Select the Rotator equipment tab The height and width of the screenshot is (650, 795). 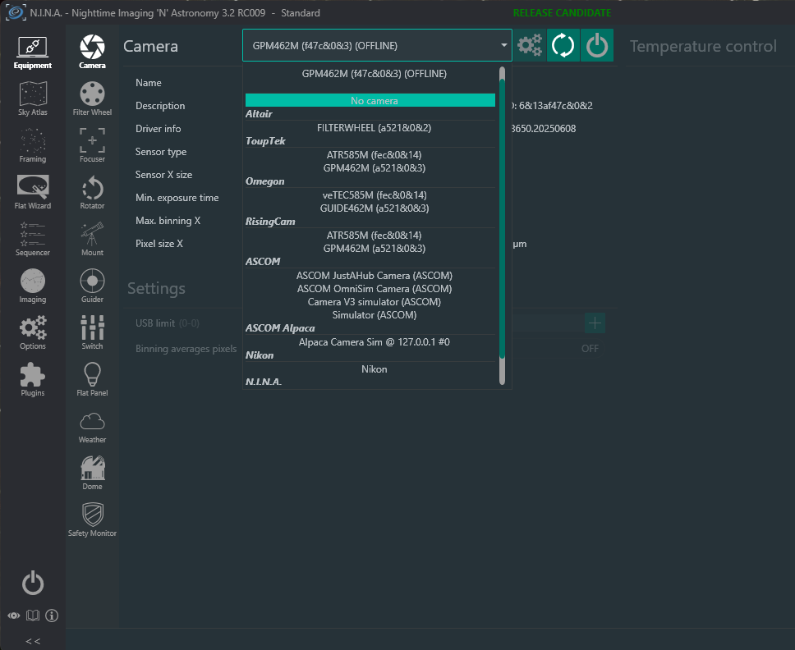pyautogui.click(x=92, y=193)
